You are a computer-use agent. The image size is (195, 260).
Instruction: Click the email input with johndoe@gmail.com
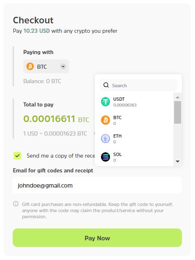pos(97,185)
